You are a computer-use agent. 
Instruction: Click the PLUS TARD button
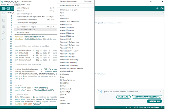123,97
